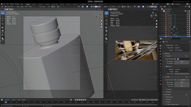Screen dimensions: 191x107
Task: Open the Window menu
Action: (17, 4)
